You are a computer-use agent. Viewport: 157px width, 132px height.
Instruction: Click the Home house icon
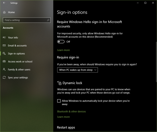pyautogui.click(x=4, y=12)
